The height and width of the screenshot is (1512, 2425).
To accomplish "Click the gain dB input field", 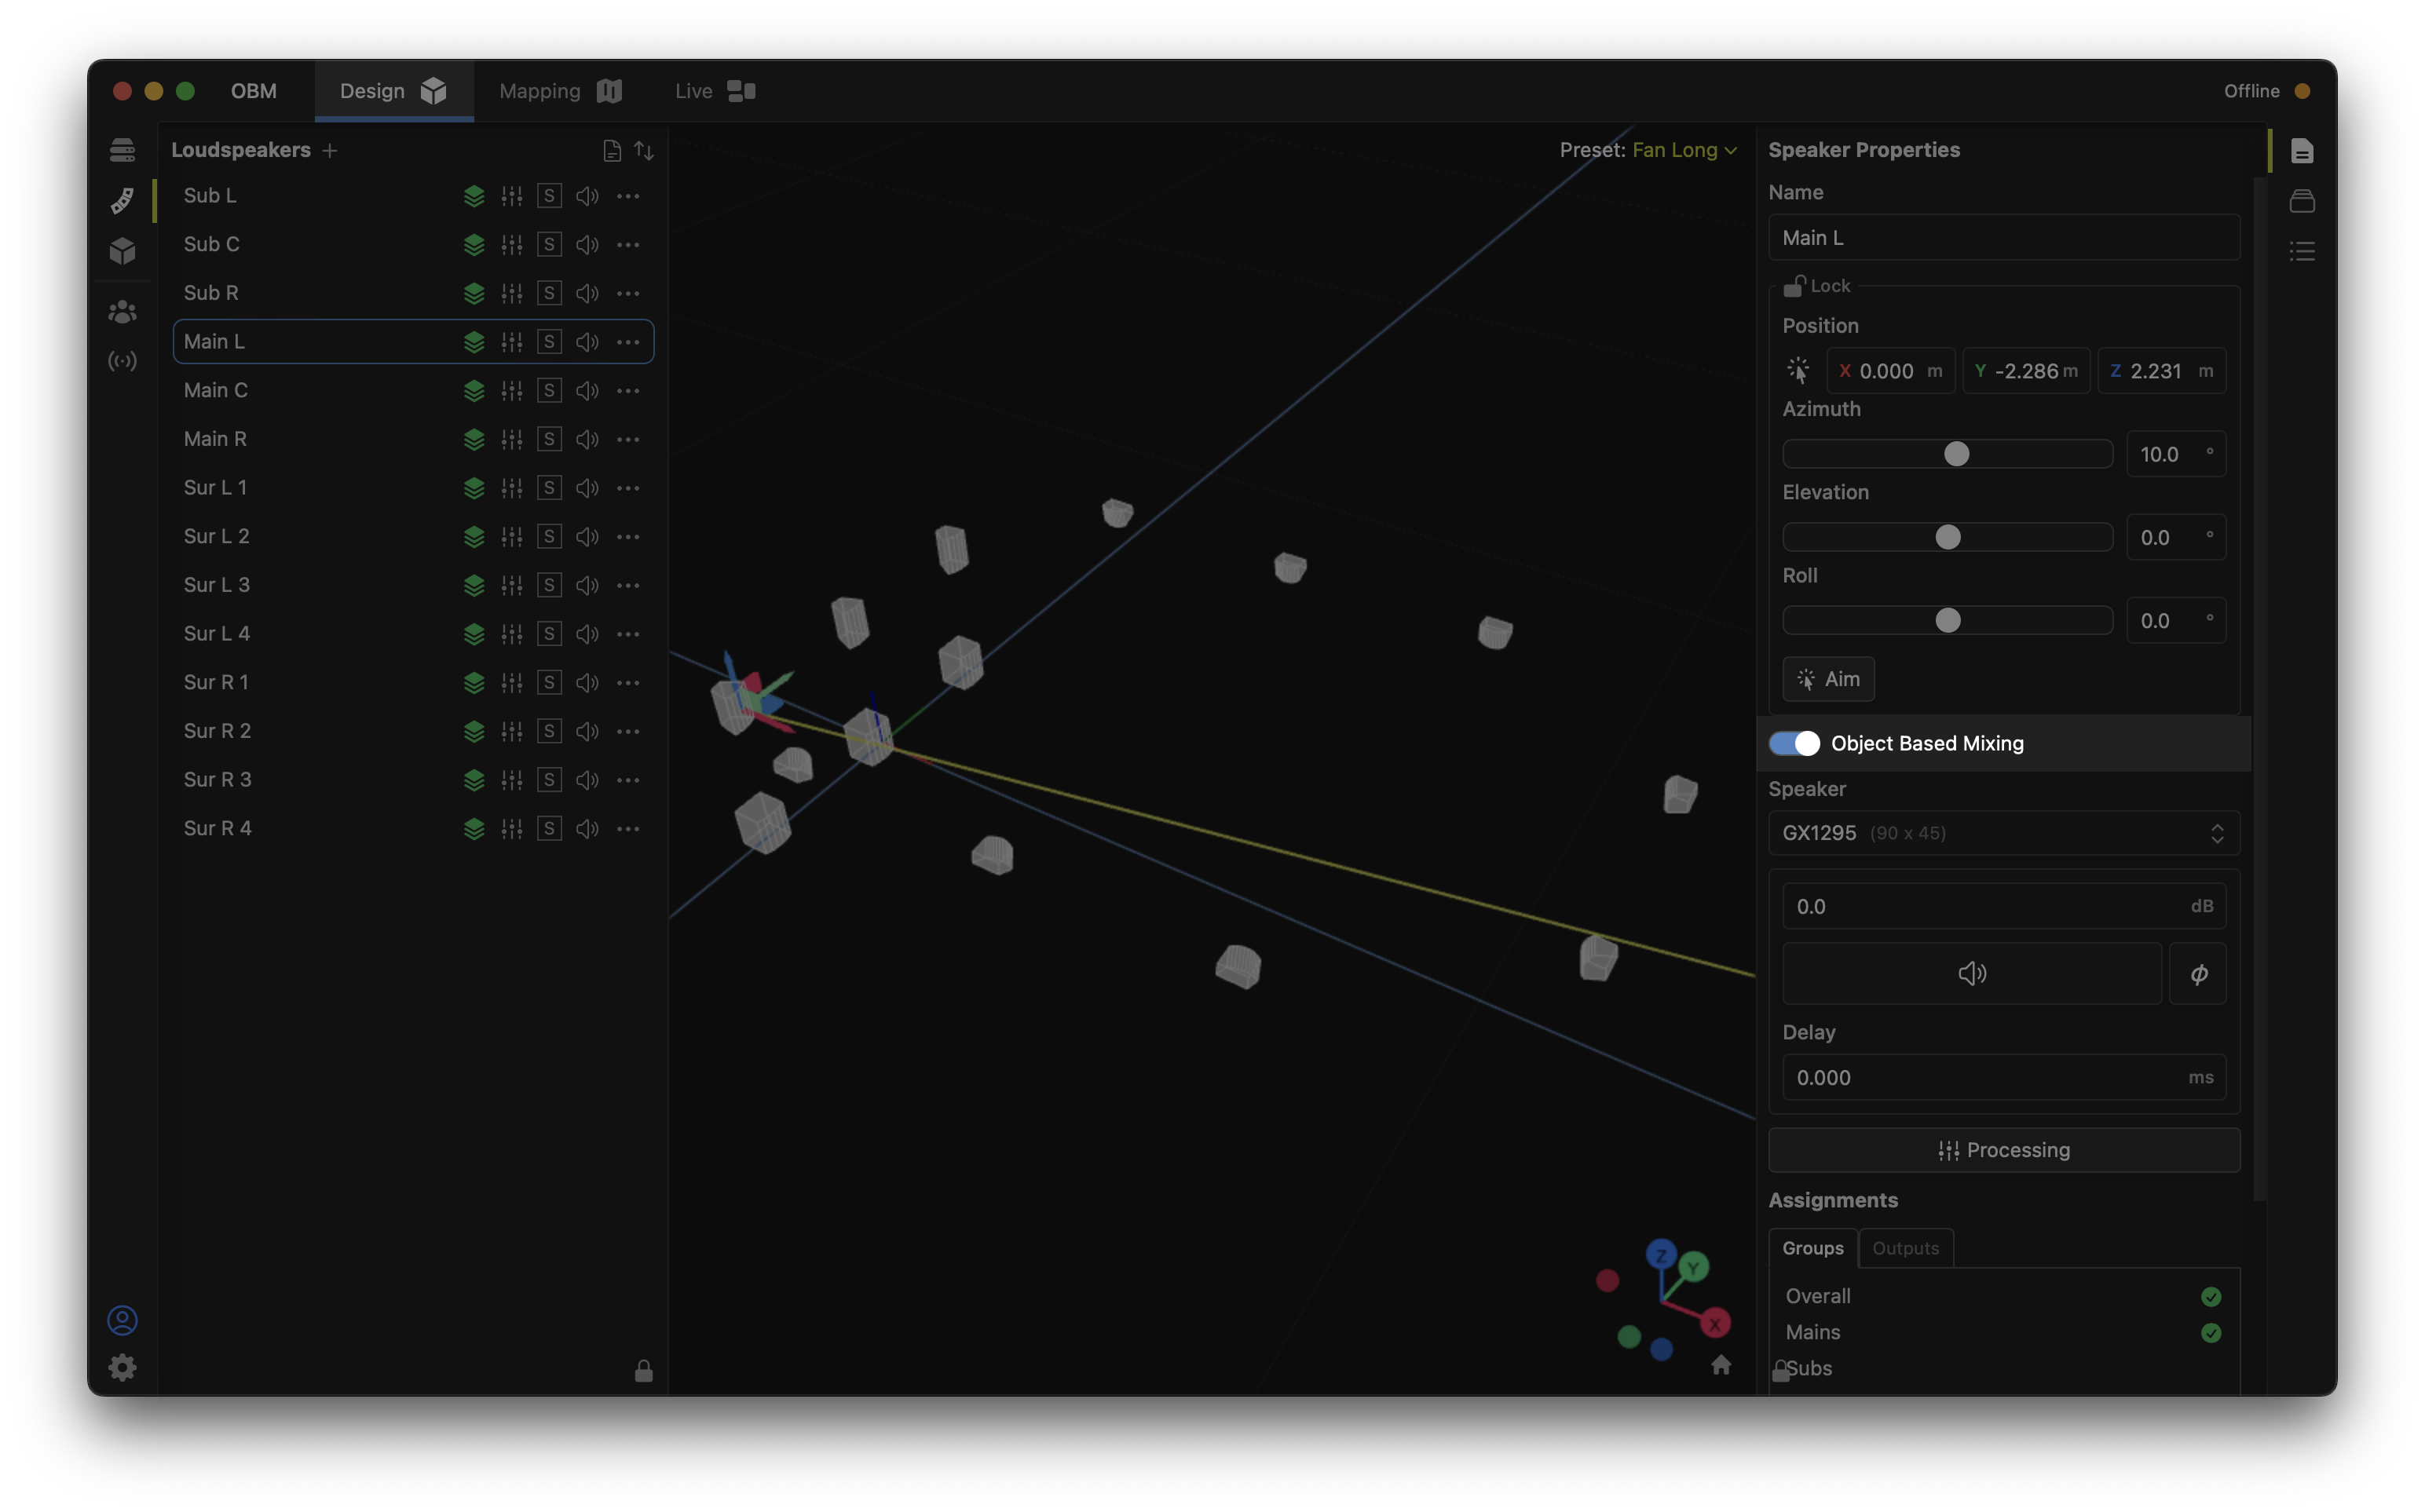I will (2003, 906).
